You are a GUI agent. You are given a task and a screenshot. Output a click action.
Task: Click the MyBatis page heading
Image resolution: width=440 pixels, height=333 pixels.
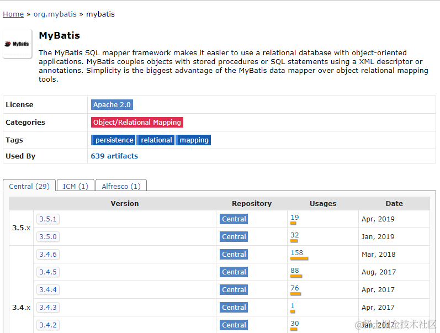point(60,36)
